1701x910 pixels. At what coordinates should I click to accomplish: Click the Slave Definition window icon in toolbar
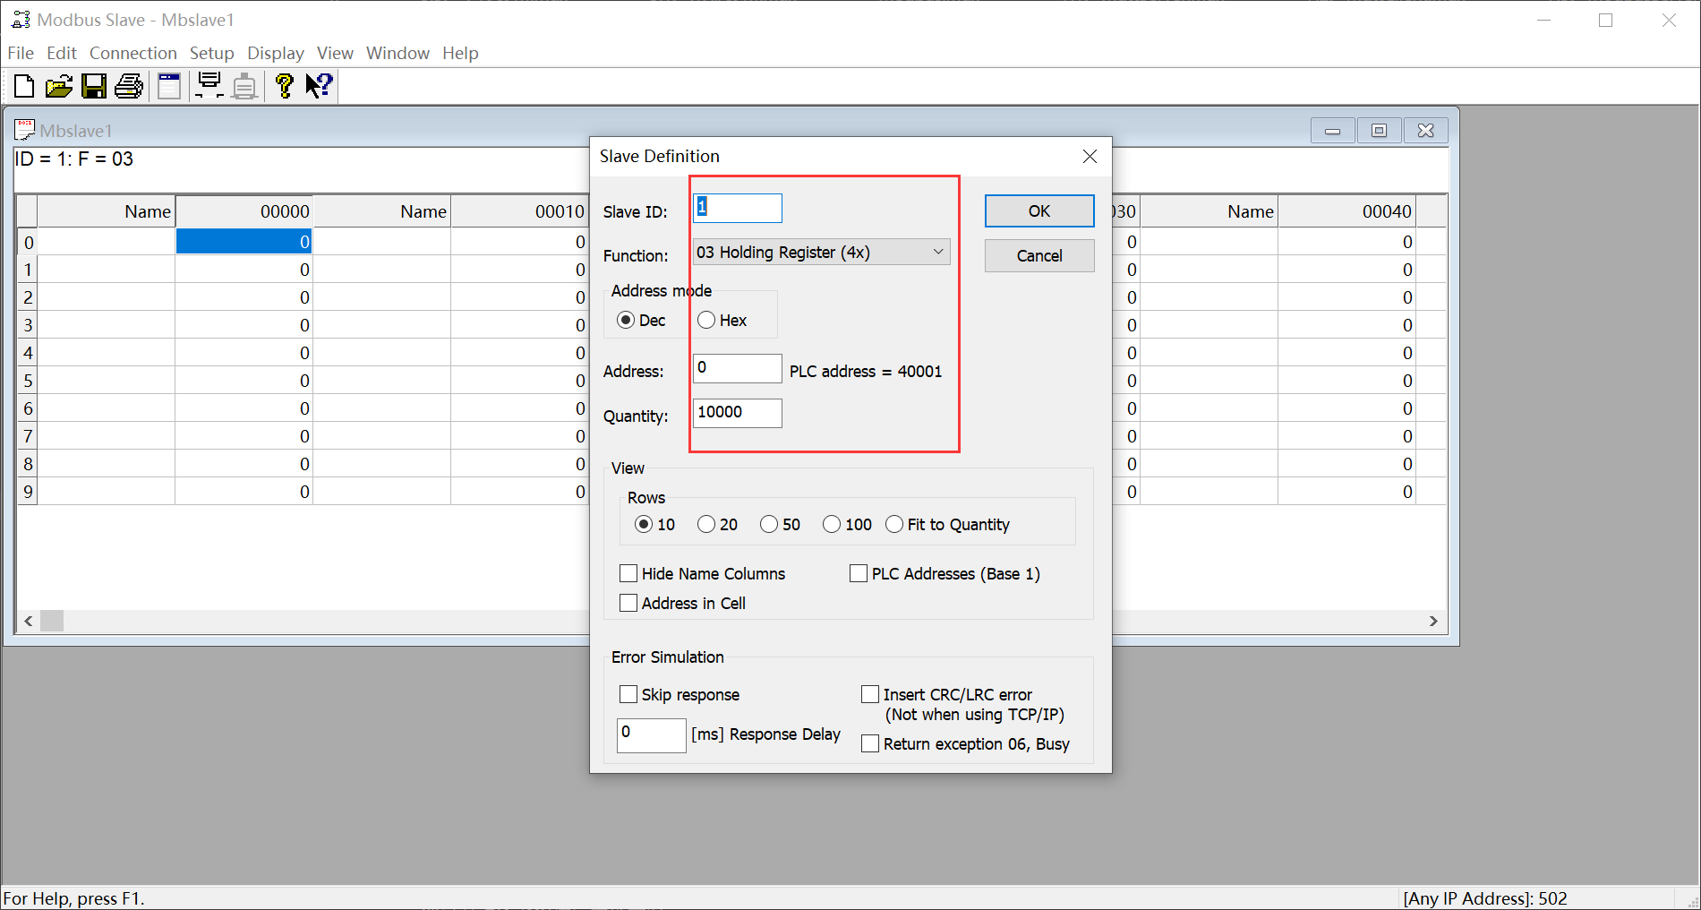click(x=169, y=86)
